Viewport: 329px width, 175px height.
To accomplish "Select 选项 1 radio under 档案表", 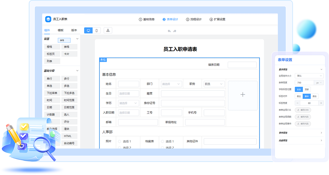I will click(163, 142).
